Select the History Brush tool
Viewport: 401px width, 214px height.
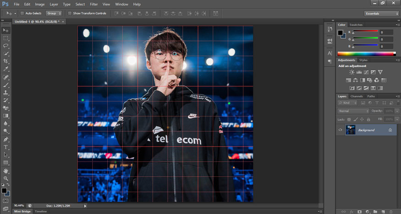tap(5, 100)
